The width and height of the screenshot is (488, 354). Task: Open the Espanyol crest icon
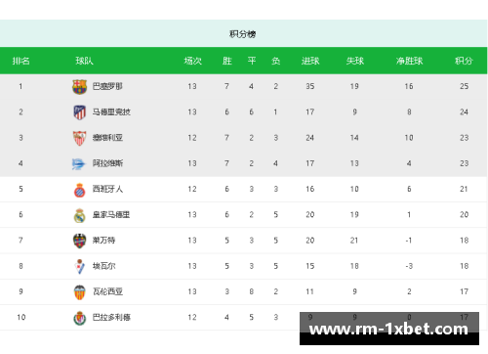click(x=79, y=190)
